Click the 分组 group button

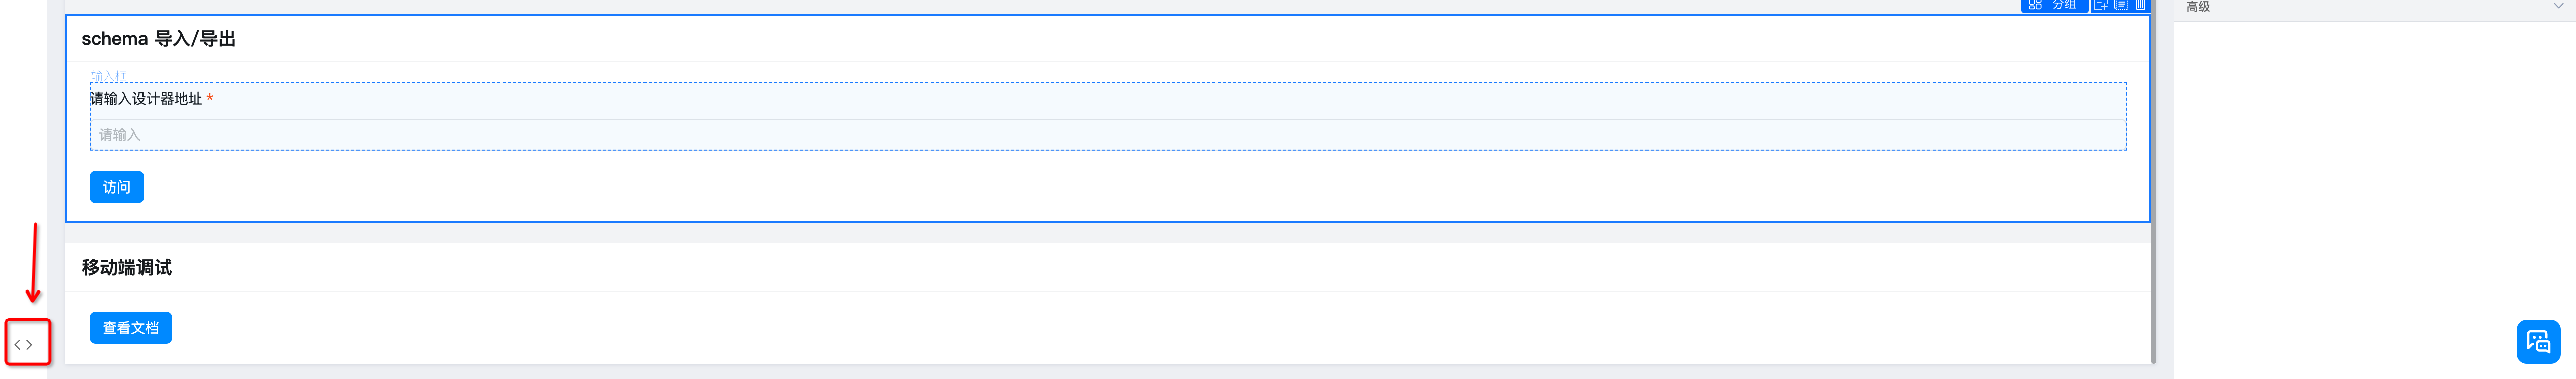pos(2064,5)
